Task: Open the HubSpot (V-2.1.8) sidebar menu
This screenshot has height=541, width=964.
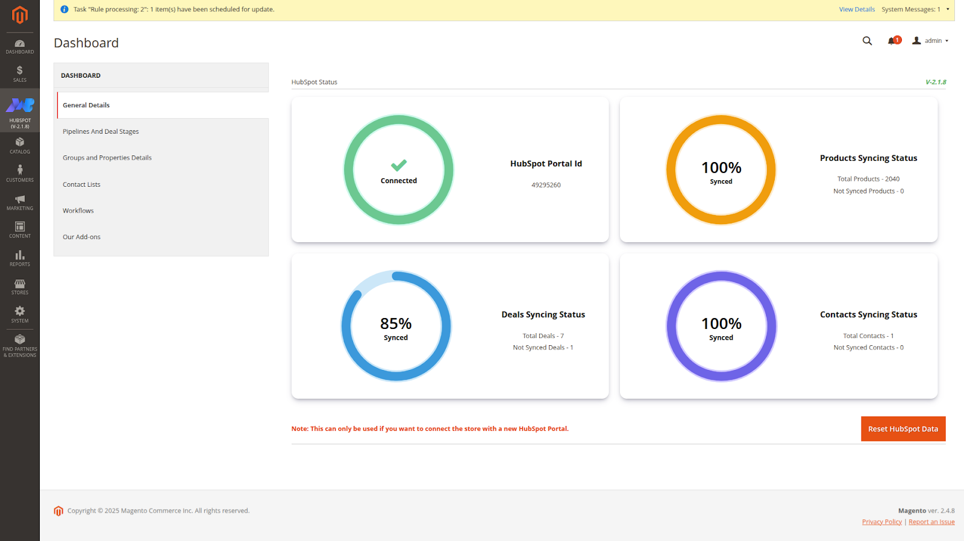Action: (x=20, y=111)
